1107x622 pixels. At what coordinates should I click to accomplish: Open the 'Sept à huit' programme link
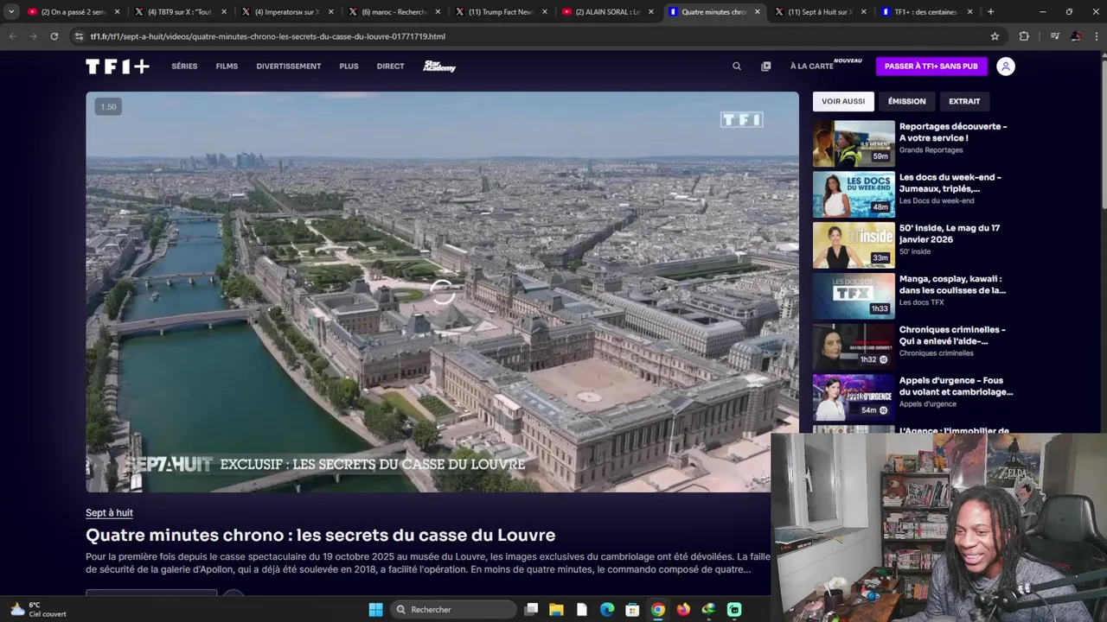pyautogui.click(x=109, y=513)
